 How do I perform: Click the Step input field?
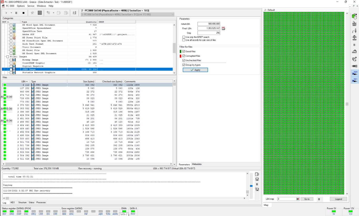(209, 33)
